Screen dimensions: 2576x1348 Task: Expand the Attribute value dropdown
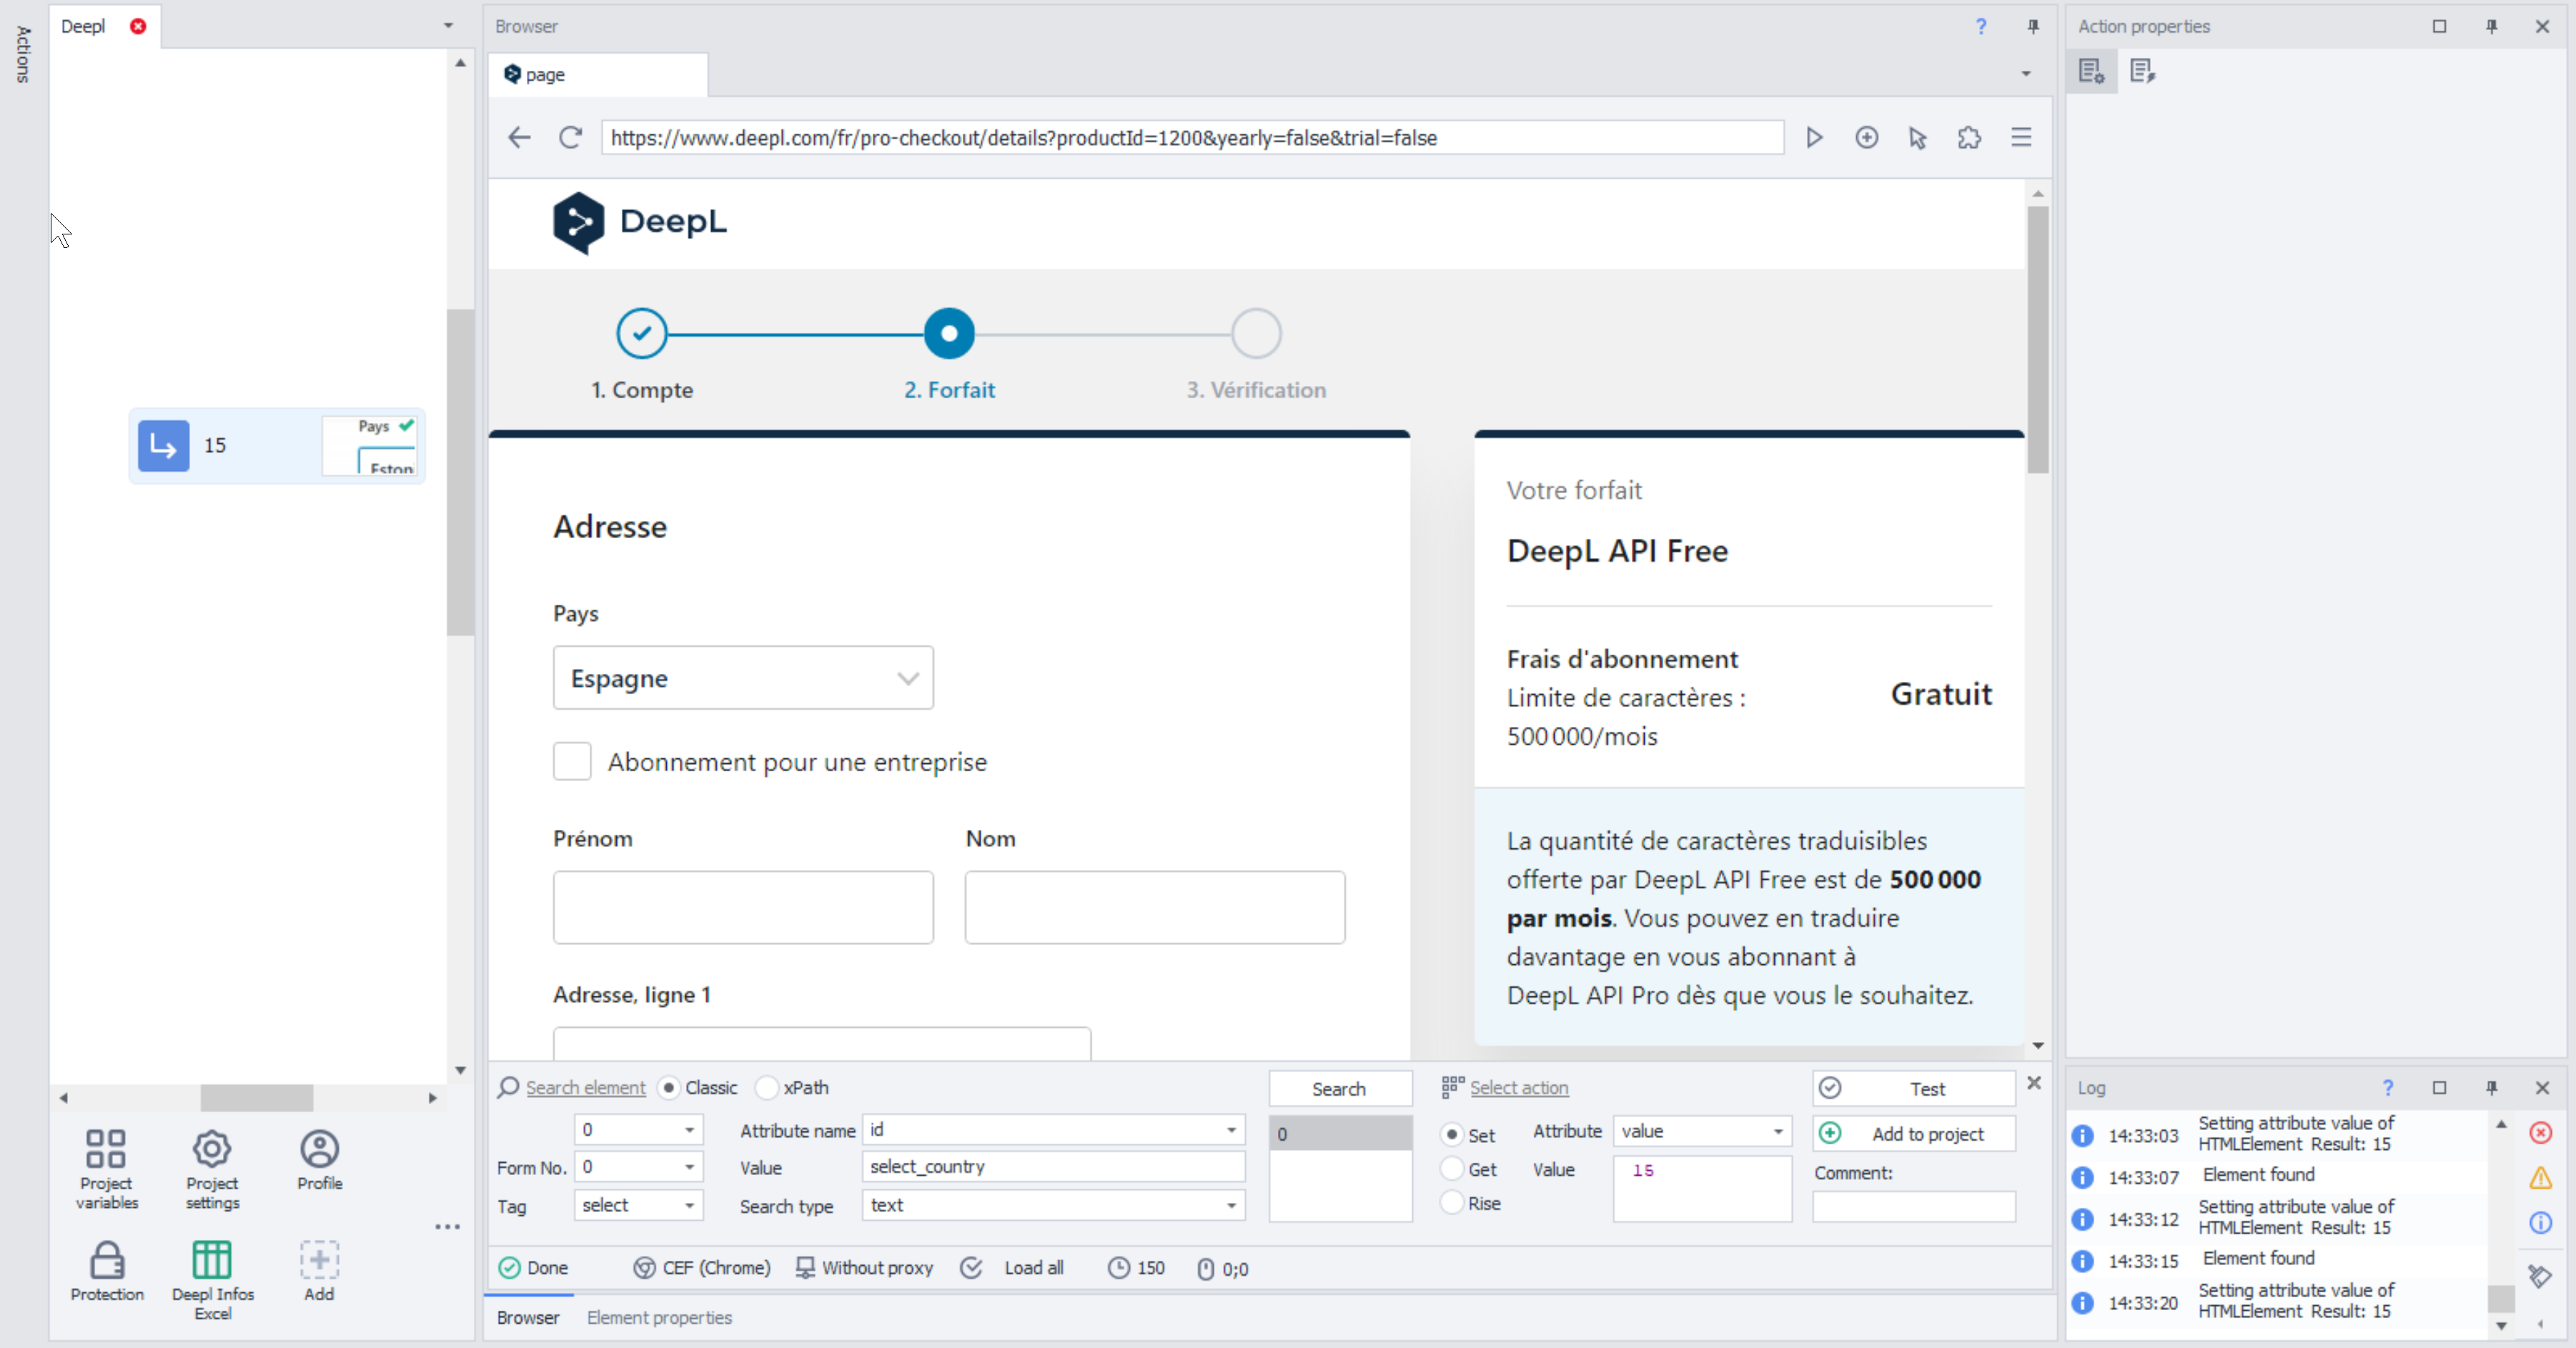(x=1778, y=1132)
